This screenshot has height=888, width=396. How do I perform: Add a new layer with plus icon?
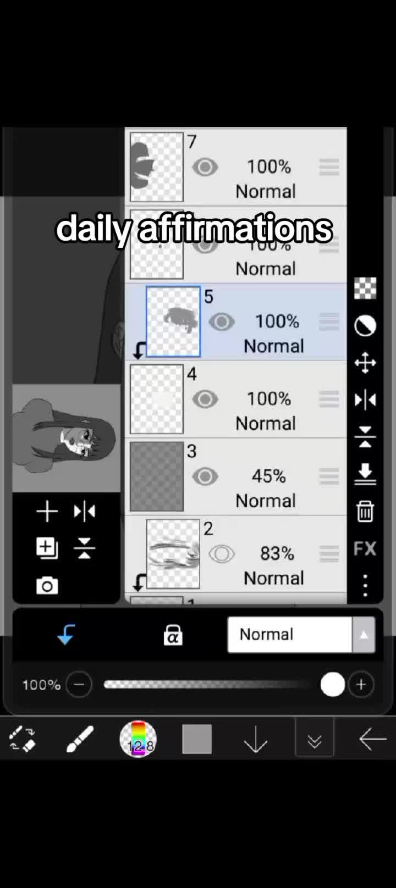(47, 511)
